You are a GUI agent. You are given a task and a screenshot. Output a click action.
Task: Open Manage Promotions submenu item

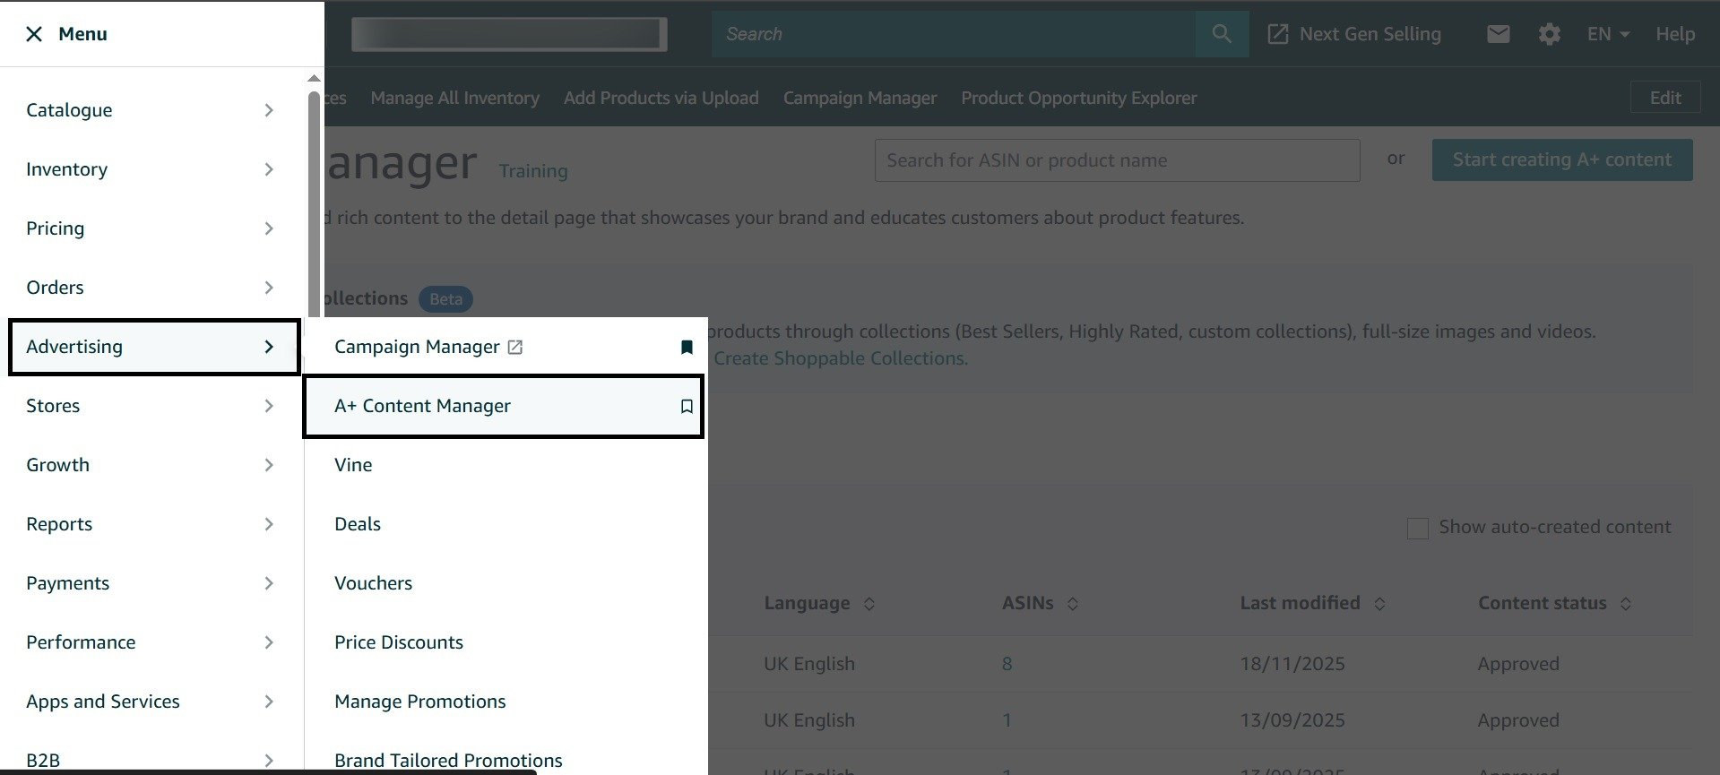click(419, 702)
